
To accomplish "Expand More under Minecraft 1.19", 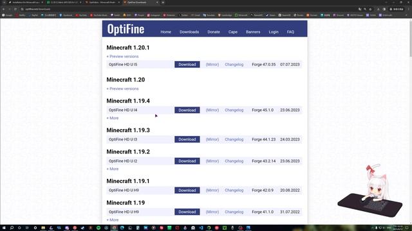I will (113, 219).
